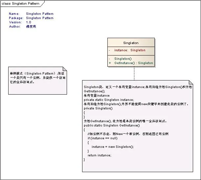The height and width of the screenshot is (180, 201).
Task: Select the dashed note link under Singleton class
Action: [x=134, y=74]
